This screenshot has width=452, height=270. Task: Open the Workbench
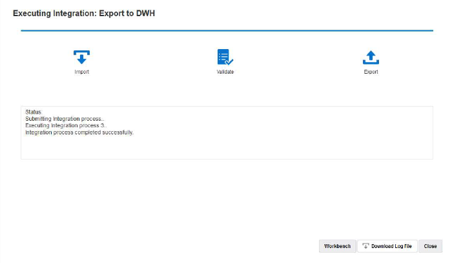coord(337,246)
